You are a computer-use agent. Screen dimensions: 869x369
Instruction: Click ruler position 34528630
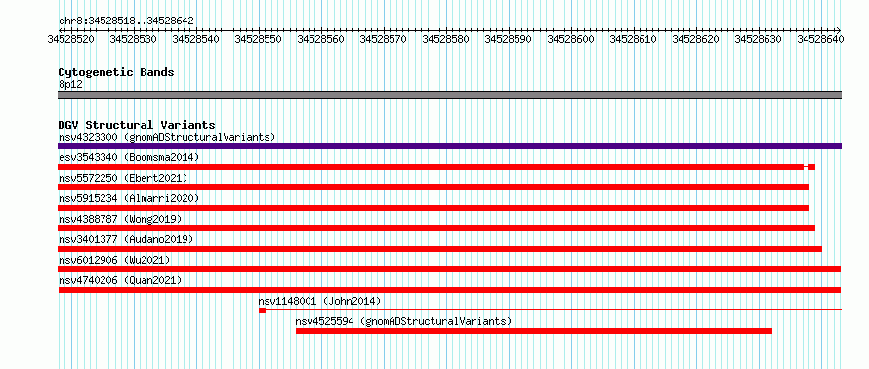(758, 39)
